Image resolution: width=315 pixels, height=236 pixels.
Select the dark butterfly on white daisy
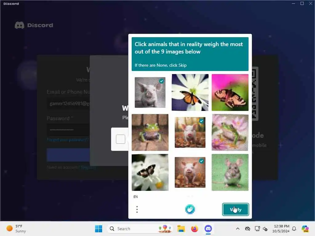pos(150,172)
